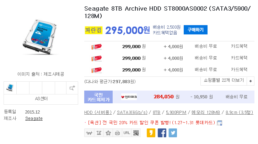The image size is (258, 144).
Task: Click the blue 구매하기 button
Action: point(195,30)
